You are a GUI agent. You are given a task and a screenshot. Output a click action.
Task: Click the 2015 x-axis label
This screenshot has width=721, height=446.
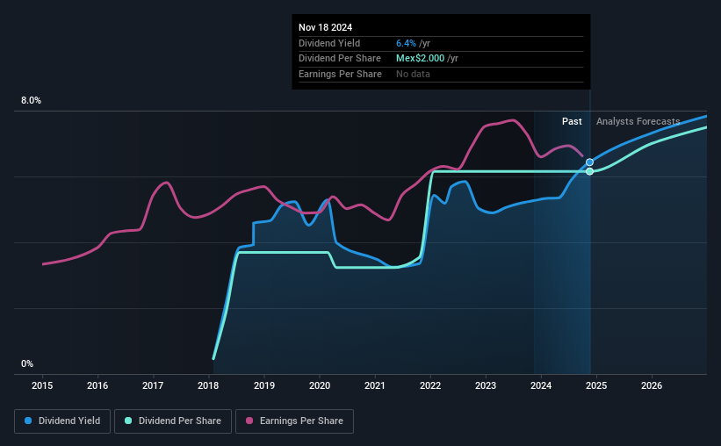(x=42, y=385)
